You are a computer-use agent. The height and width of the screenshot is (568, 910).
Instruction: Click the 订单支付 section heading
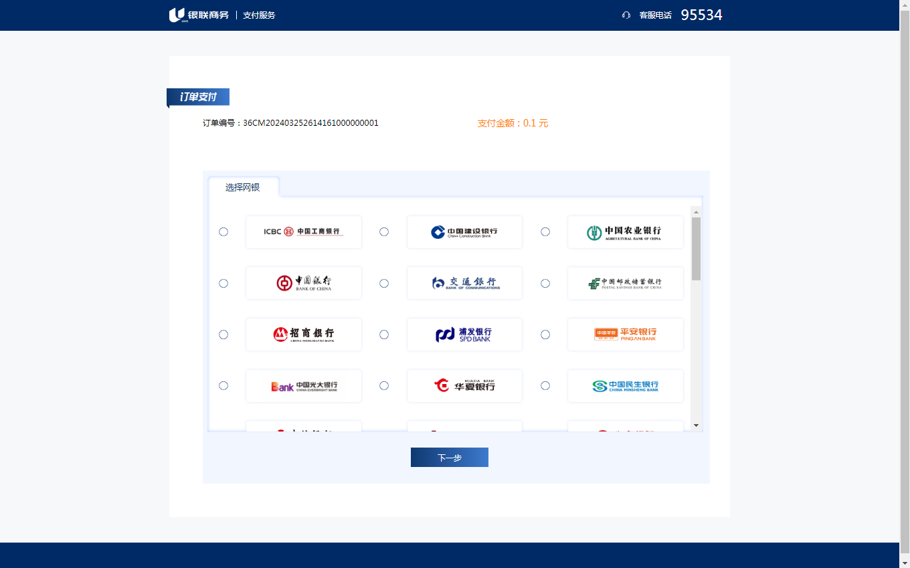198,97
